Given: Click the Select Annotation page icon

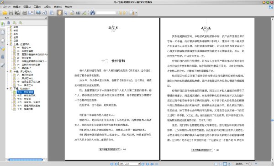Looking at the screenshot, I should click(72, 13).
